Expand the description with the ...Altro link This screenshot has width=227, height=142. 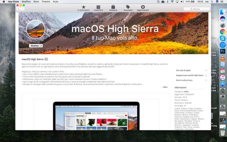click(x=164, y=87)
